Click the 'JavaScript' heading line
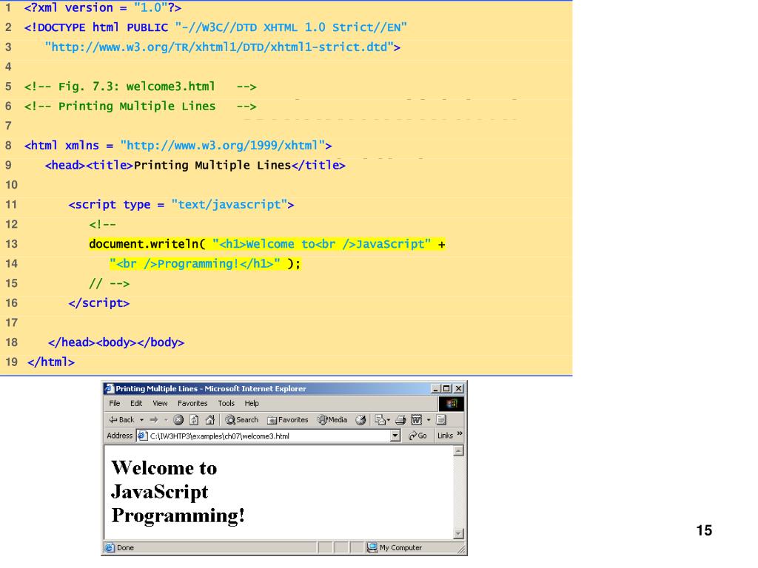The width and height of the screenshot is (758, 568). click(160, 492)
